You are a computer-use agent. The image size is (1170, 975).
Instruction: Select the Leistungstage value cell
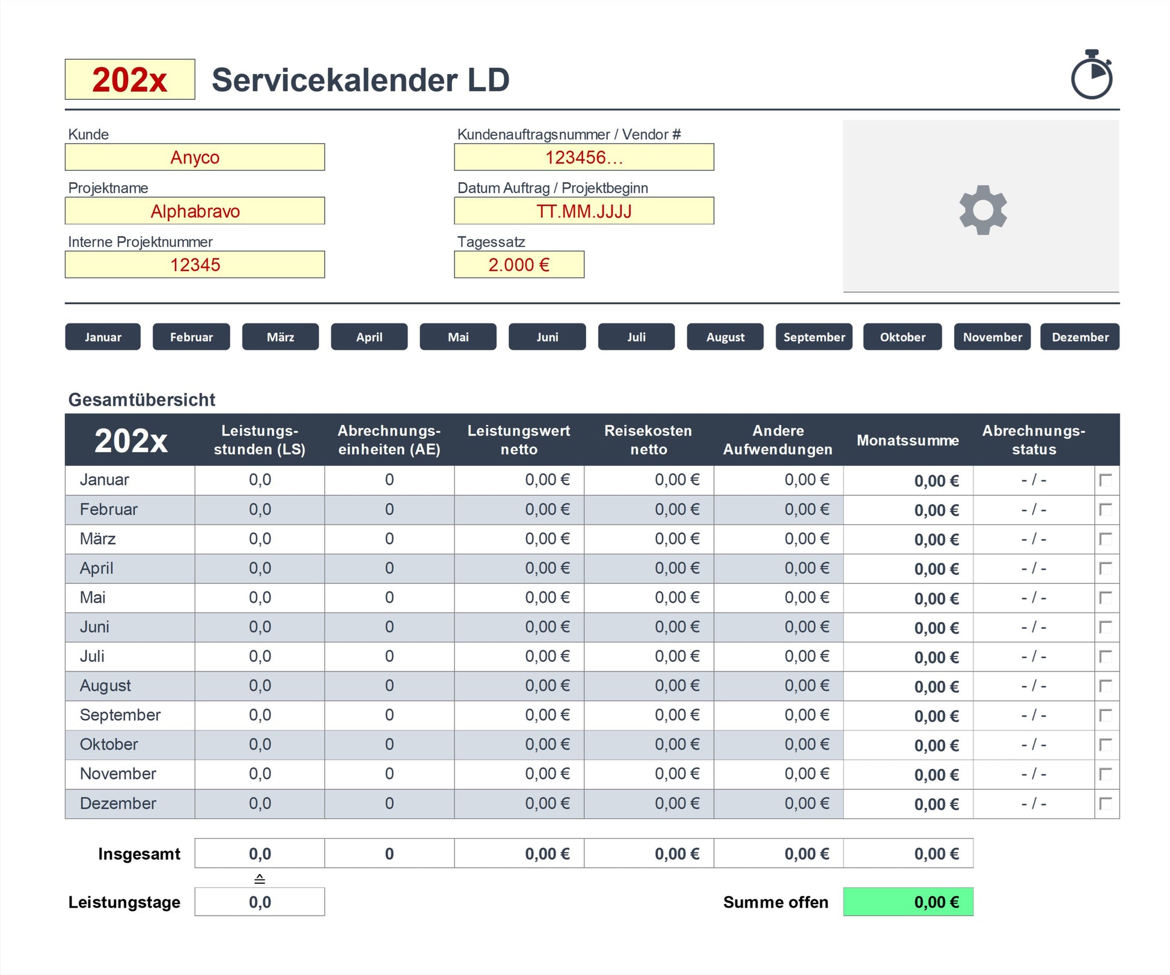coord(260,902)
